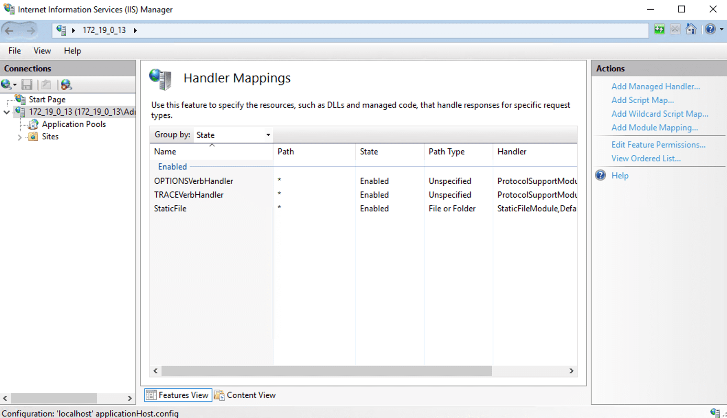The image size is (727, 418).
Task: Click the Enabled group header
Action: tap(172, 166)
